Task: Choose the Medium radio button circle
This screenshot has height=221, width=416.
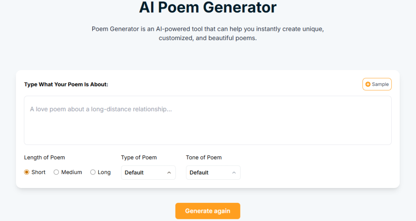Action: pos(56,172)
